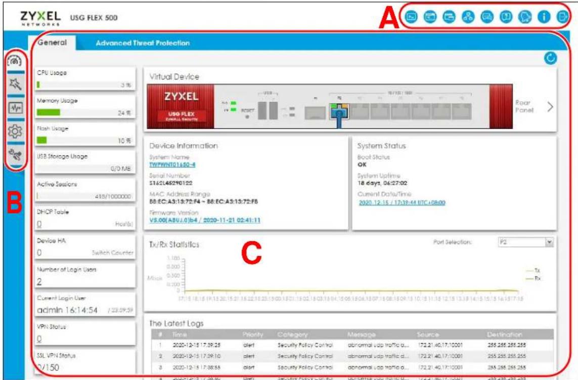Open the Port Selection dropdown showing P2

[526, 242]
